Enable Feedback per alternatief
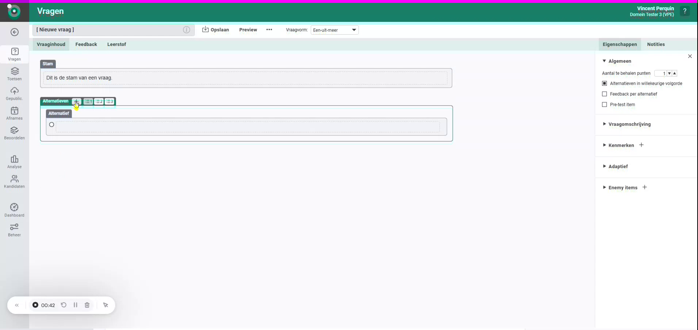The width and height of the screenshot is (698, 330). coord(604,94)
